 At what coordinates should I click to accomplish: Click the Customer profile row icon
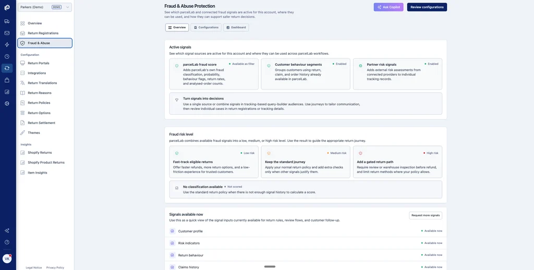172,231
